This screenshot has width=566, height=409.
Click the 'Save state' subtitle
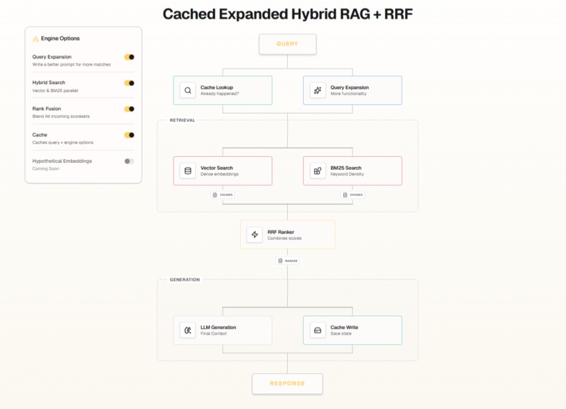[341, 333]
